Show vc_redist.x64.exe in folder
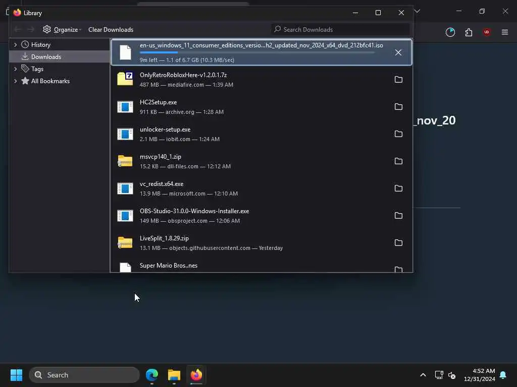The height and width of the screenshot is (387, 517). coord(398,188)
